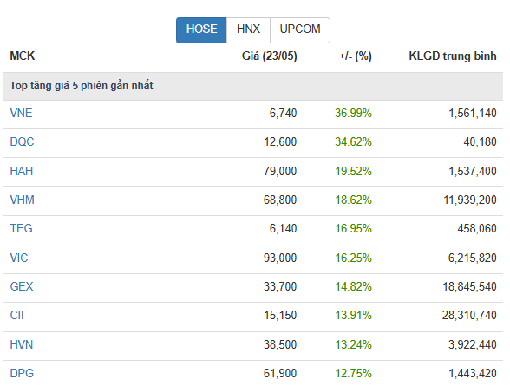Click the 'Top tăng giá 5 phiên' section row
The image size is (510, 386).
(253, 86)
